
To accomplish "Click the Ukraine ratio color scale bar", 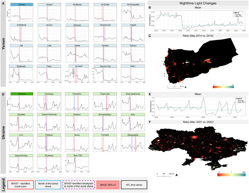I will 231,175.
